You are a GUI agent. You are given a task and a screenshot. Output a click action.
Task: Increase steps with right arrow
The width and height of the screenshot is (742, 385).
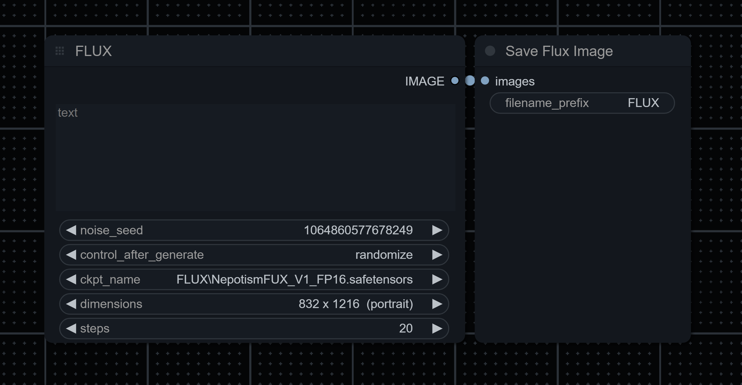pos(437,328)
